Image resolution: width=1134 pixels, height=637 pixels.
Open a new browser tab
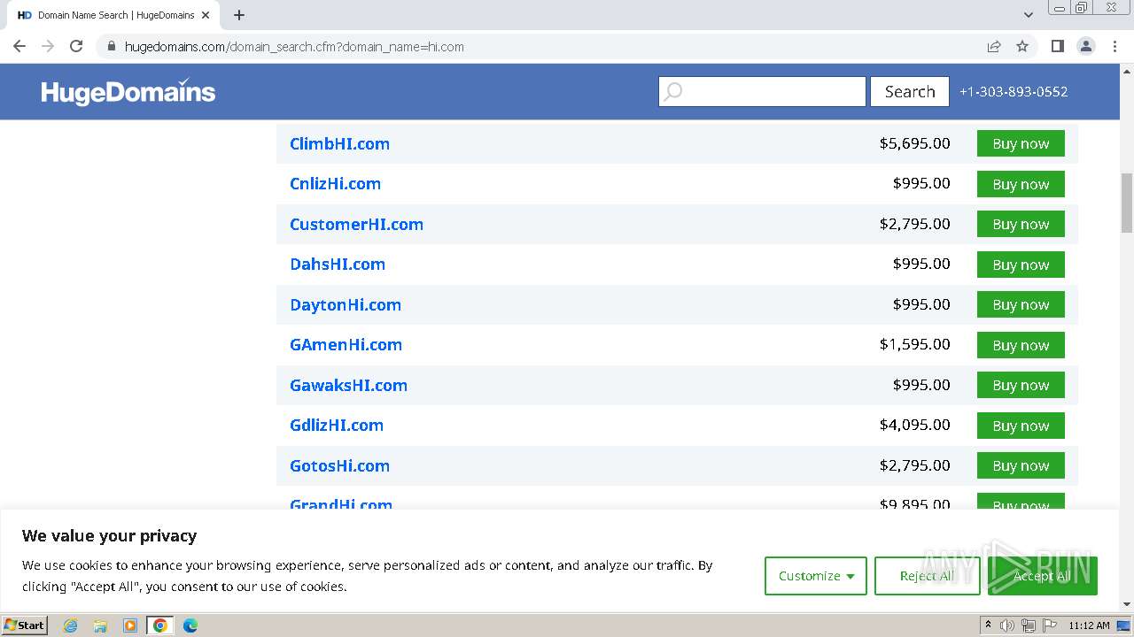click(239, 15)
